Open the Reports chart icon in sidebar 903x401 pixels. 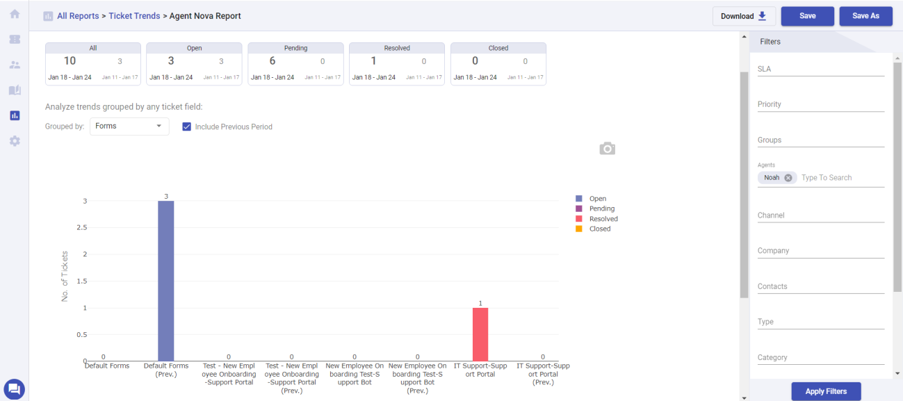(14, 115)
